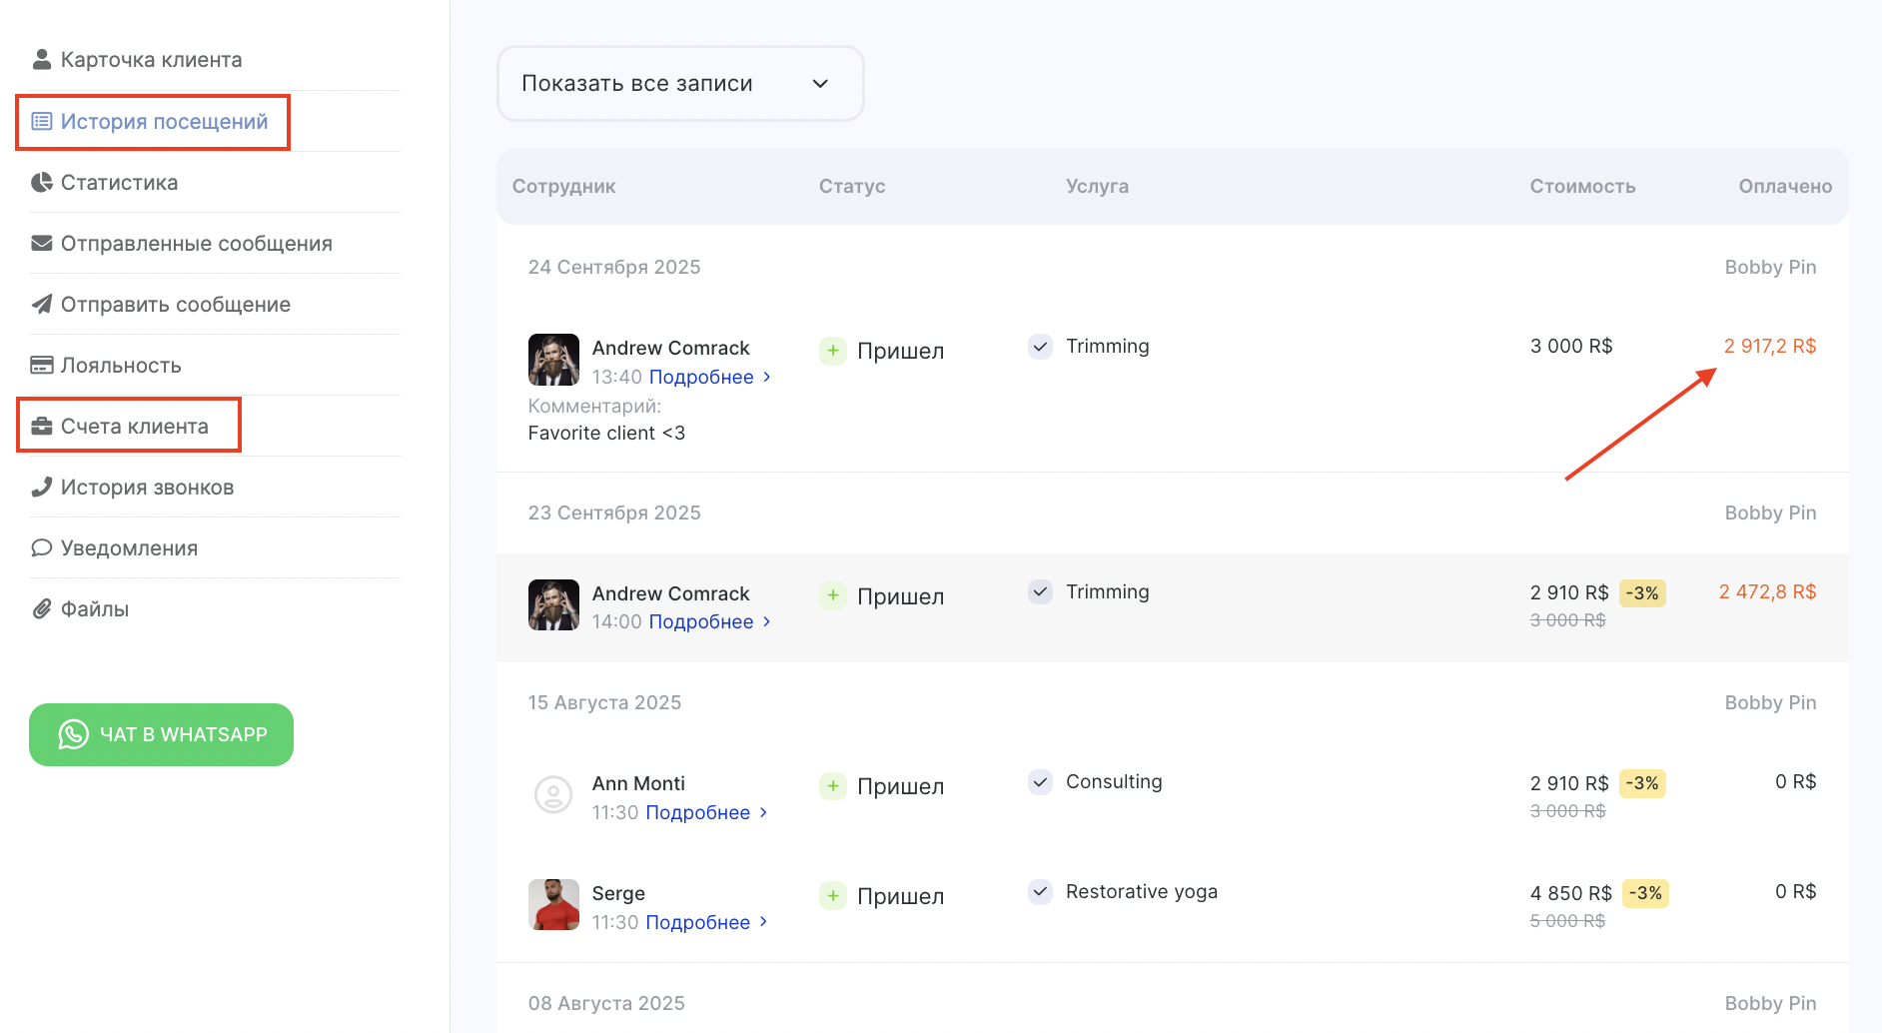Open Подробнее link for Serge's 11:30 visit
The width and height of the screenshot is (1882, 1033).
[x=705, y=922]
